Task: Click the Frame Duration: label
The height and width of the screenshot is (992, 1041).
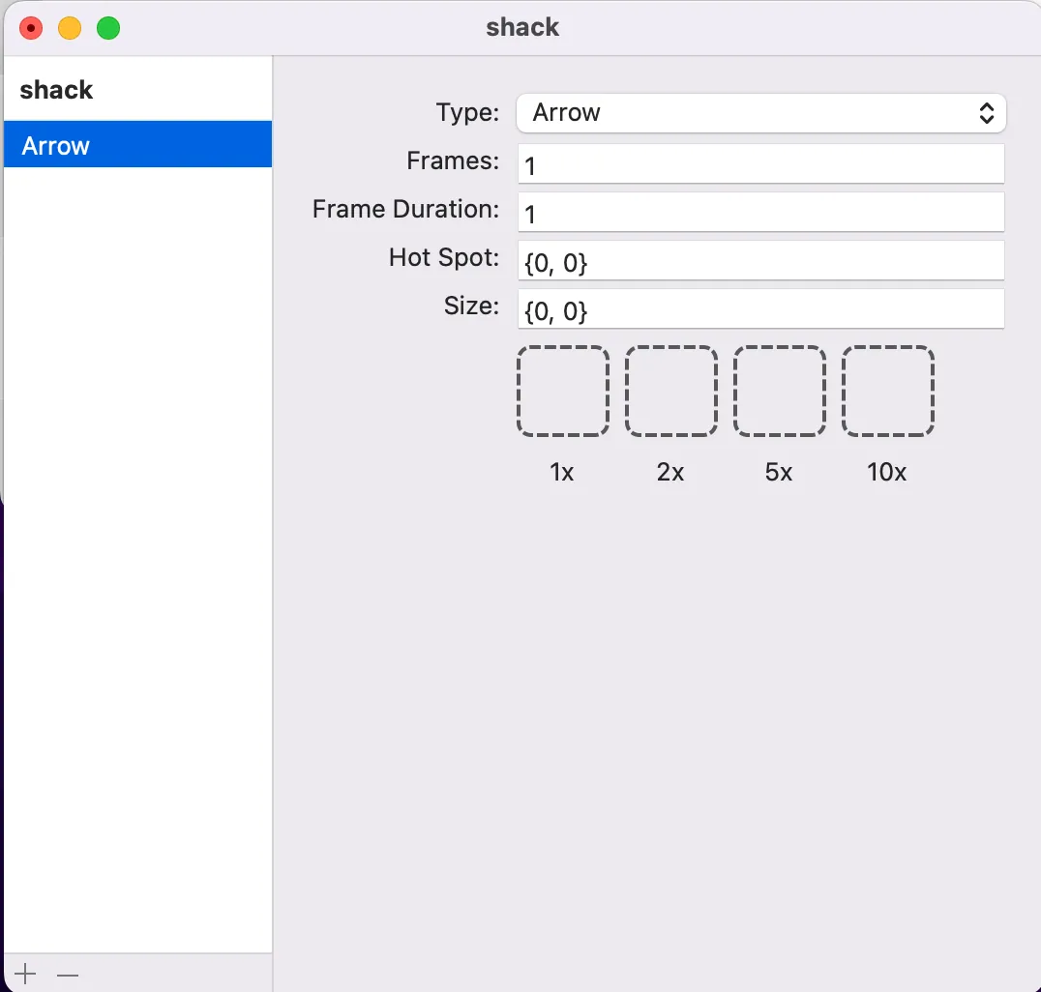Action: [405, 209]
